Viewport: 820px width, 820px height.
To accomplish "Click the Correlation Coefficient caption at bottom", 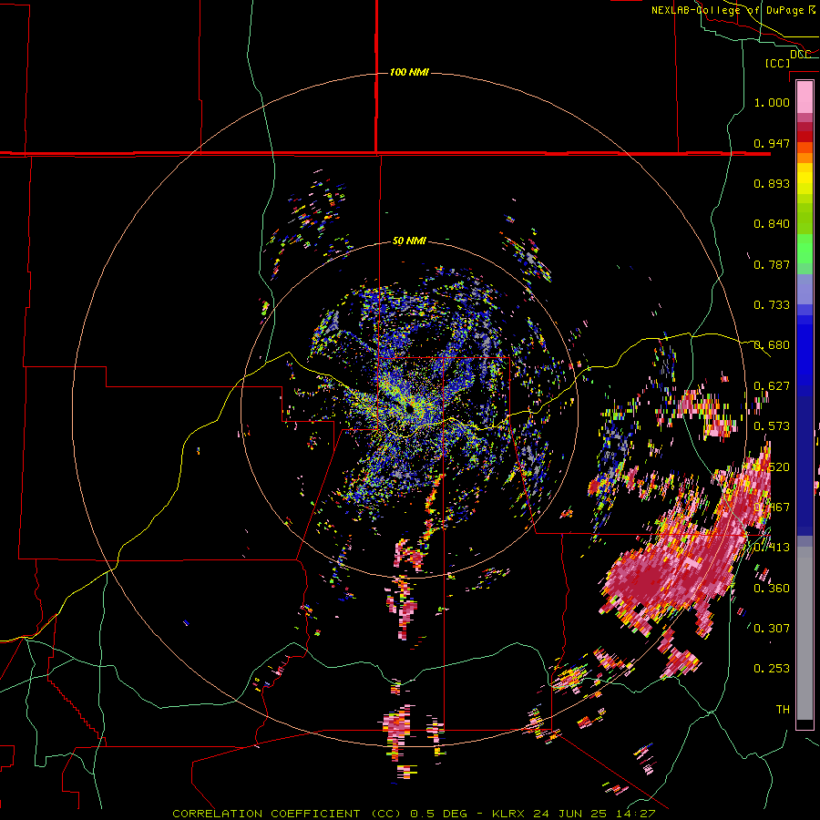I will pos(413,814).
